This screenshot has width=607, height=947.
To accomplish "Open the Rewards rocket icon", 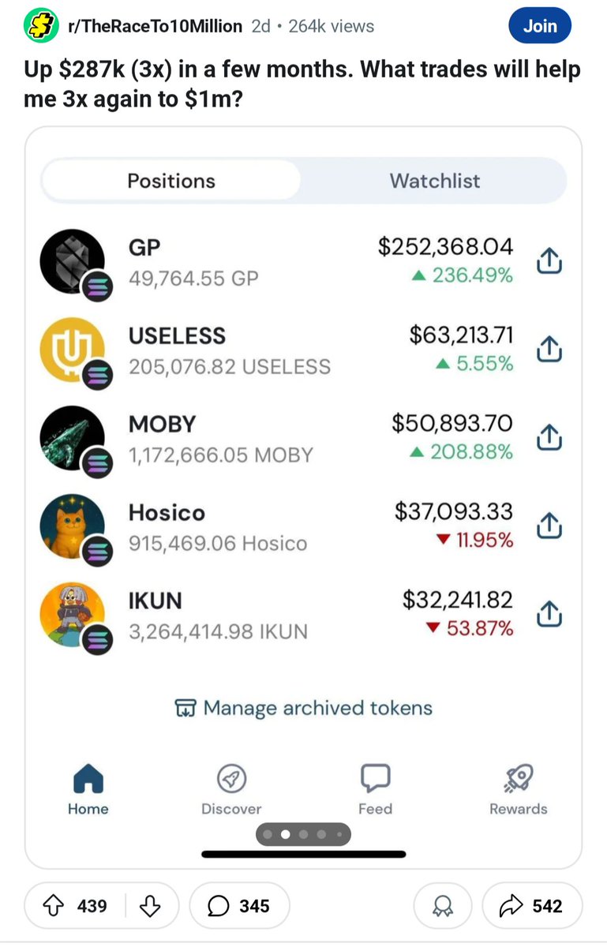I will [x=519, y=778].
